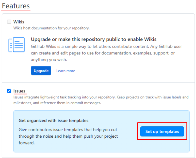Click the Set up templates button
Image resolution: width=196 pixels, height=158 pixels.
[162, 131]
